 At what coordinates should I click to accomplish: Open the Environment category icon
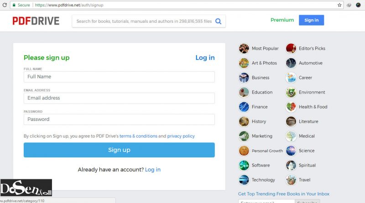pos(291,93)
